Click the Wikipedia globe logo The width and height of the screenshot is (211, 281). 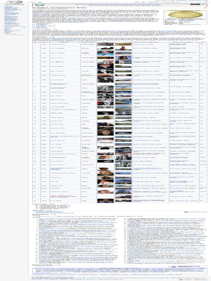click(14, 2)
